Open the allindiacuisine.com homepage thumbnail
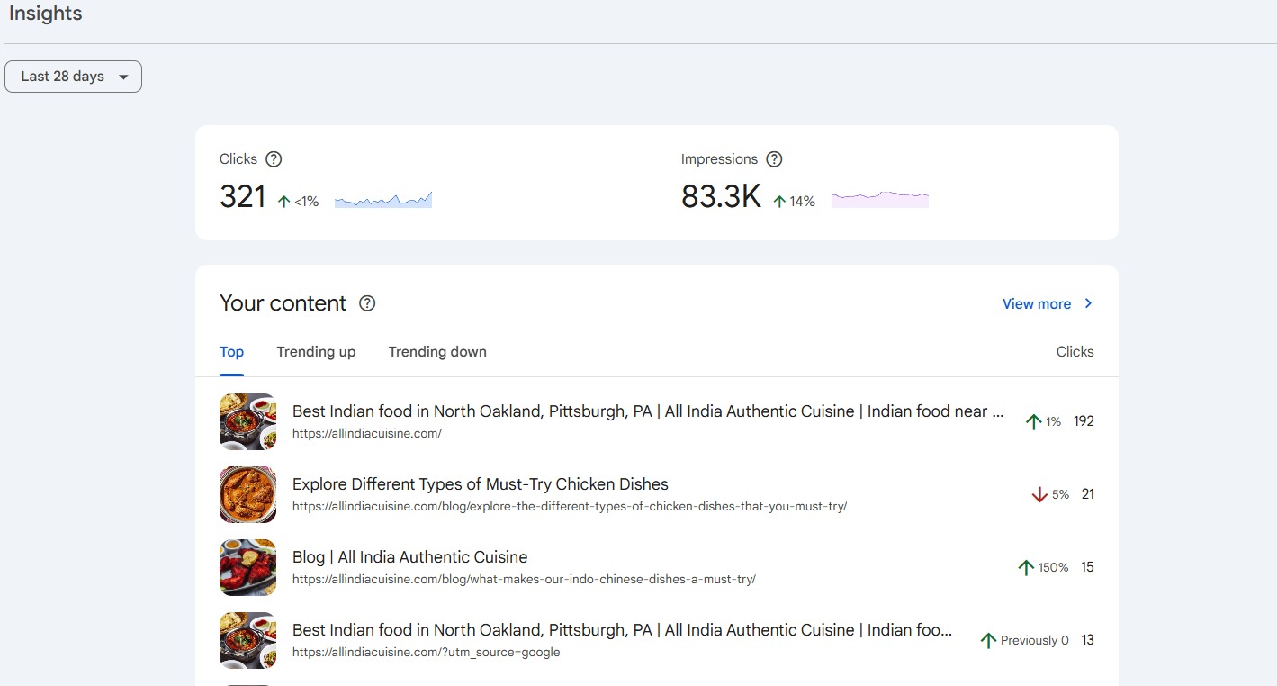 247,421
